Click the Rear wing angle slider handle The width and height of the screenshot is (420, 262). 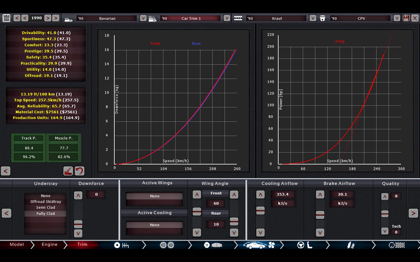(x=234, y=222)
